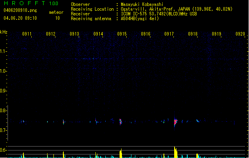Click the date stamp 04.06.20 09:10
The image size is (249, 158).
click(20, 18)
